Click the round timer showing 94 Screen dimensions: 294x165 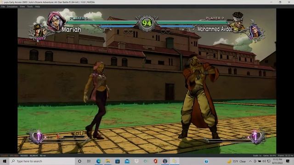click(147, 23)
